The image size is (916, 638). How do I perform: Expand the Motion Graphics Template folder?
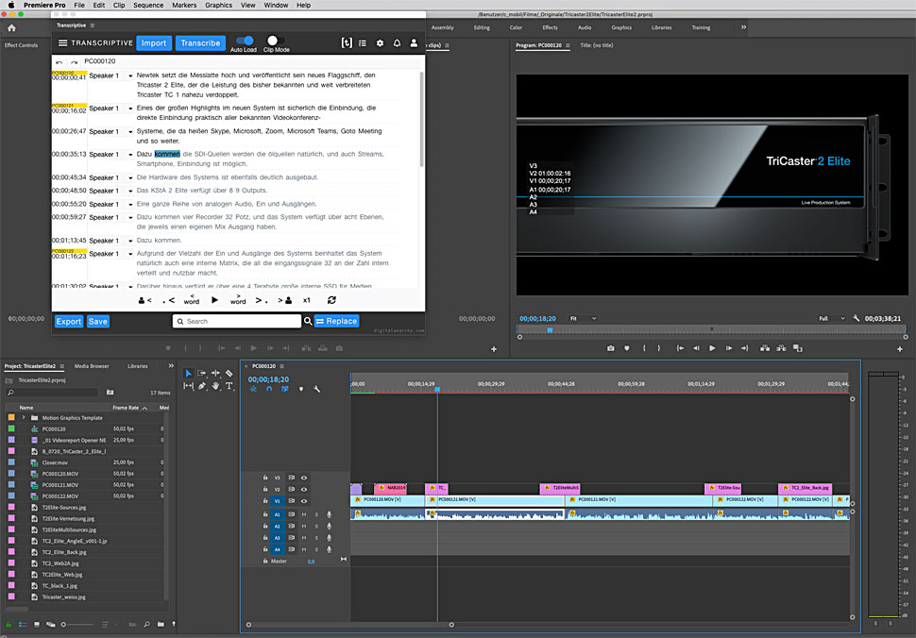23,417
